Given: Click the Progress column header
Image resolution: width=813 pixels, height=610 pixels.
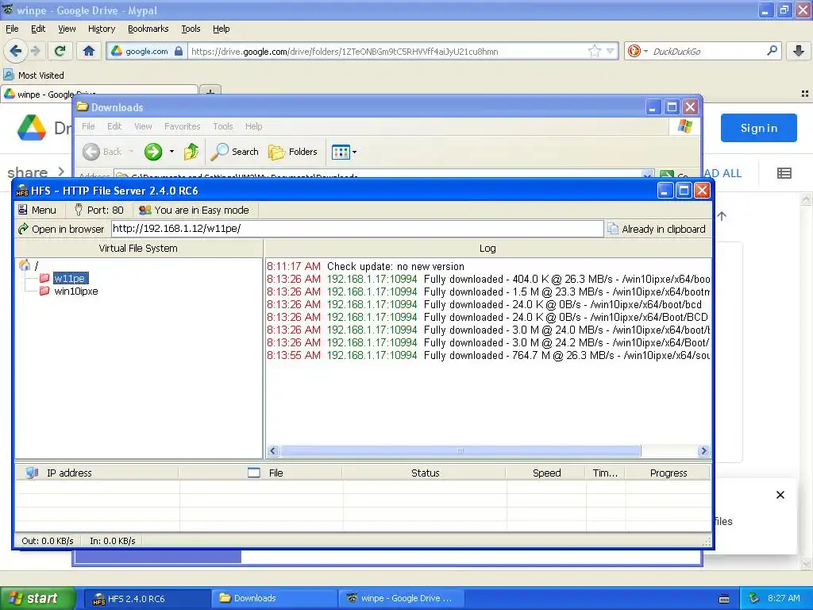Looking at the screenshot, I should (x=668, y=473).
